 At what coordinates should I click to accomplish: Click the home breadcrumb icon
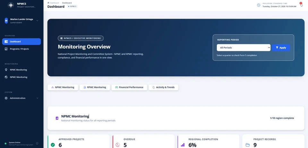point(48,3)
